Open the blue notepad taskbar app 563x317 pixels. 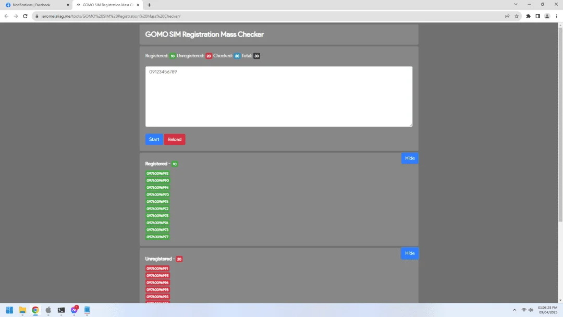pyautogui.click(x=87, y=310)
